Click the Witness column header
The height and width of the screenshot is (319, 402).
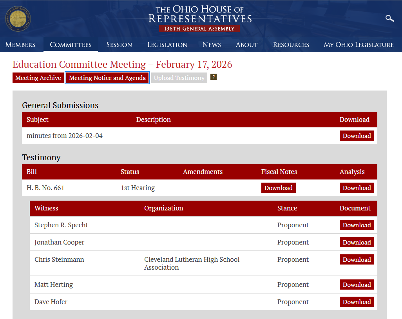pos(46,208)
